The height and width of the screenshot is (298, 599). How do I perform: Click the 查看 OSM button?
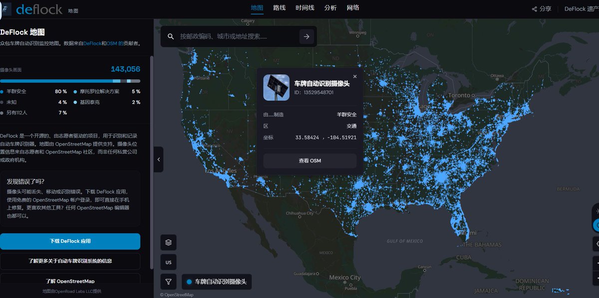click(310, 160)
